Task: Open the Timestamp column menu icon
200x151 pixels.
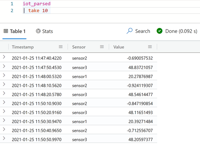Action: point(61,47)
